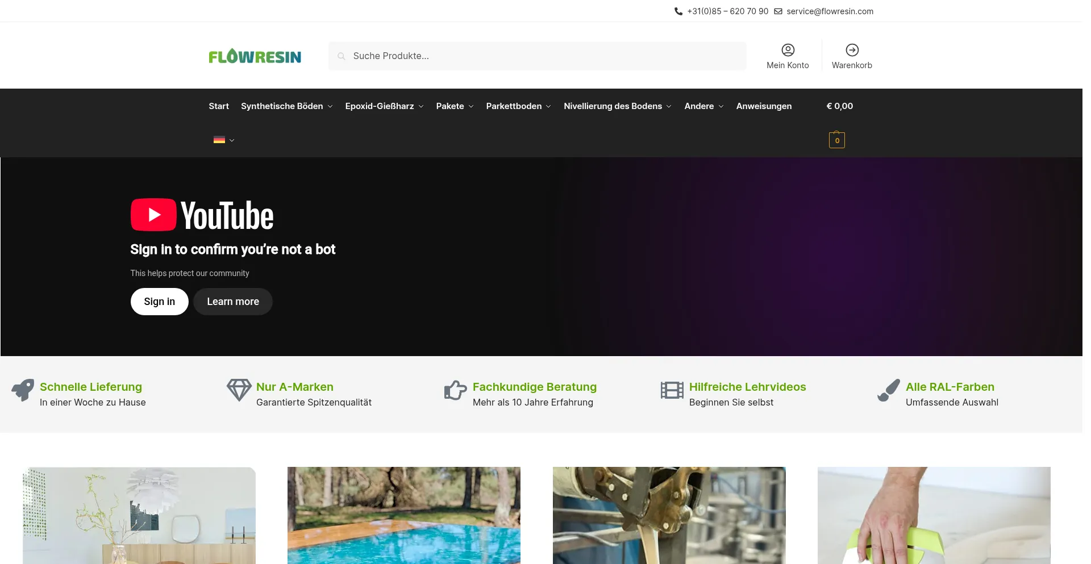Open Anweisungen menu item

pyautogui.click(x=764, y=106)
